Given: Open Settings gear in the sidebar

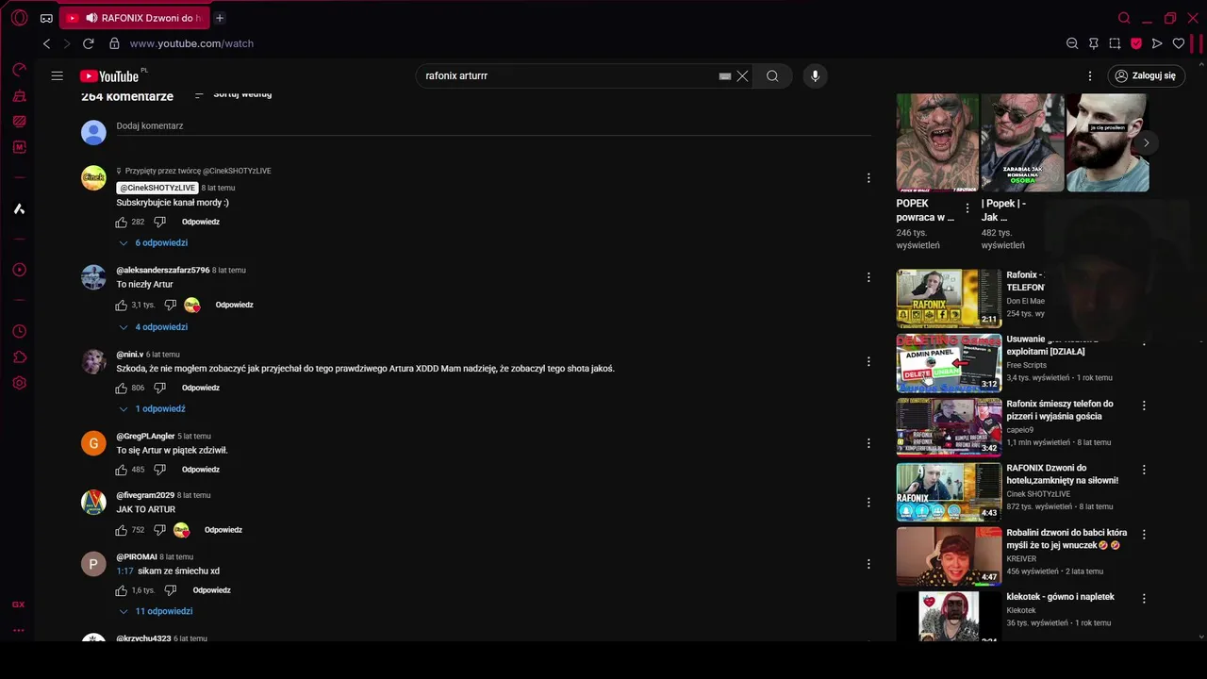Looking at the screenshot, I should (19, 383).
